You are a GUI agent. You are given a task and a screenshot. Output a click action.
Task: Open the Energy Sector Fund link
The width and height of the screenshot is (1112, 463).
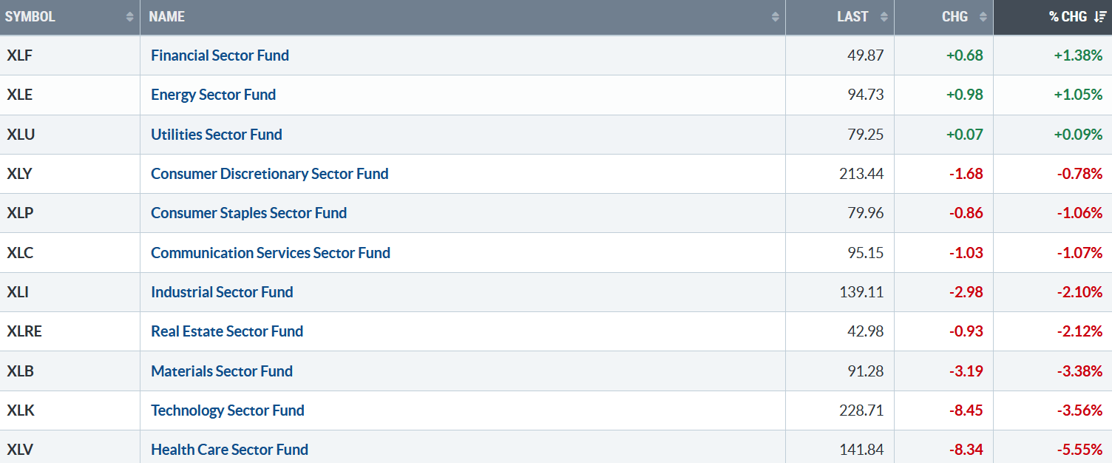214,95
